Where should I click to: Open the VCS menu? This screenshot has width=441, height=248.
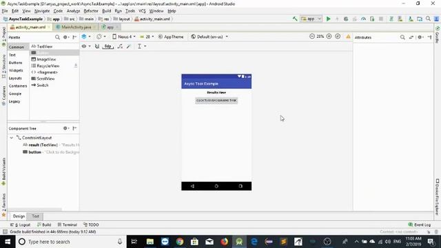tap(142, 11)
